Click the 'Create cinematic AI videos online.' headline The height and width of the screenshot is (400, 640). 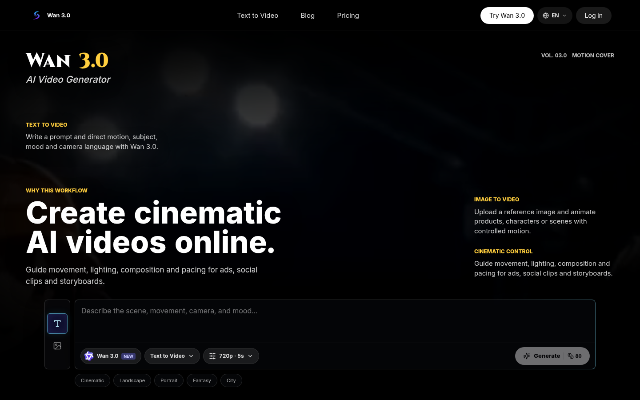(x=153, y=228)
